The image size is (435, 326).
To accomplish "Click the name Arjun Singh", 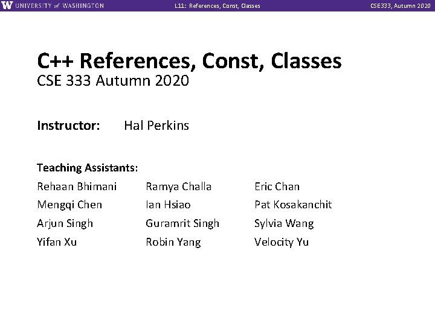I will (65, 224).
